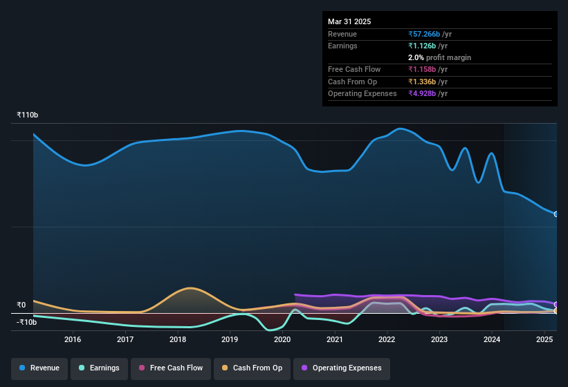The height and width of the screenshot is (387, 568).
Task: Click the 2017 x-axis label
Action: (x=125, y=339)
